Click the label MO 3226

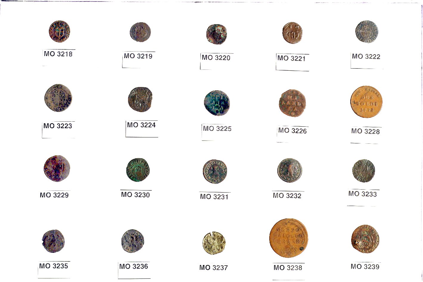tap(292, 131)
